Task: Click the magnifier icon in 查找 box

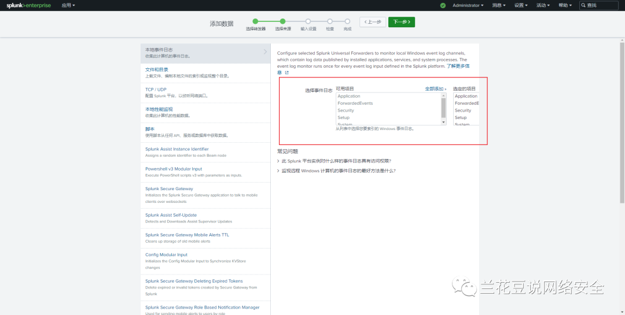Action: (583, 6)
